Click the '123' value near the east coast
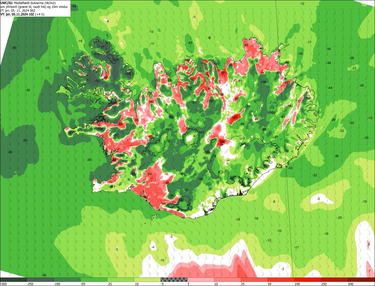Image resolution: width=375 pixels, height=286 pixels. coord(288,83)
